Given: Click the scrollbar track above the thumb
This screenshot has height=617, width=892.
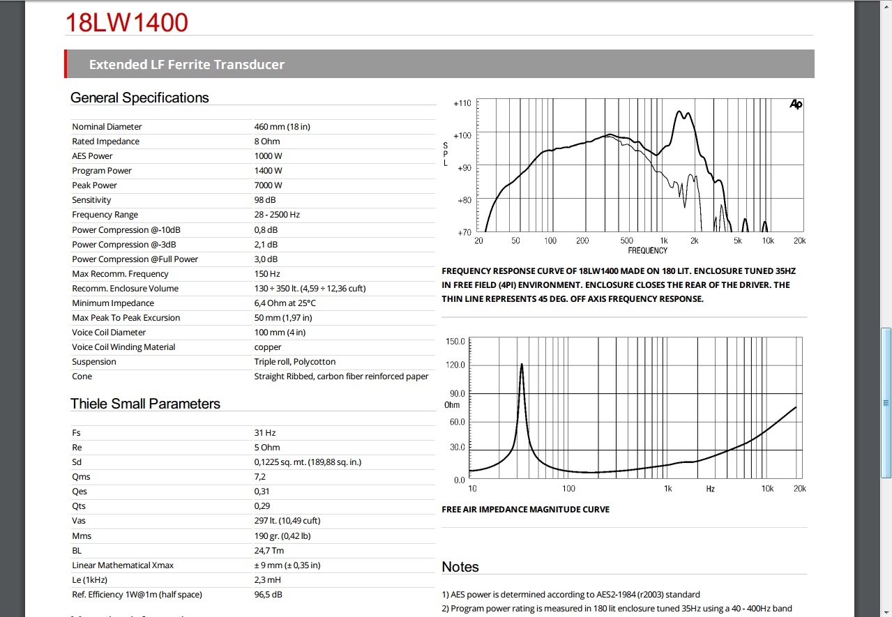Looking at the screenshot, I should tap(886, 174).
